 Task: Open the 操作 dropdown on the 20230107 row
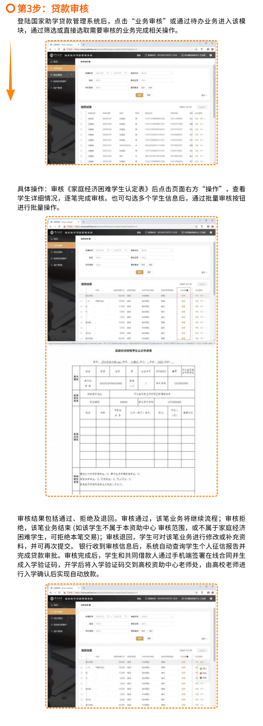coord(203,119)
